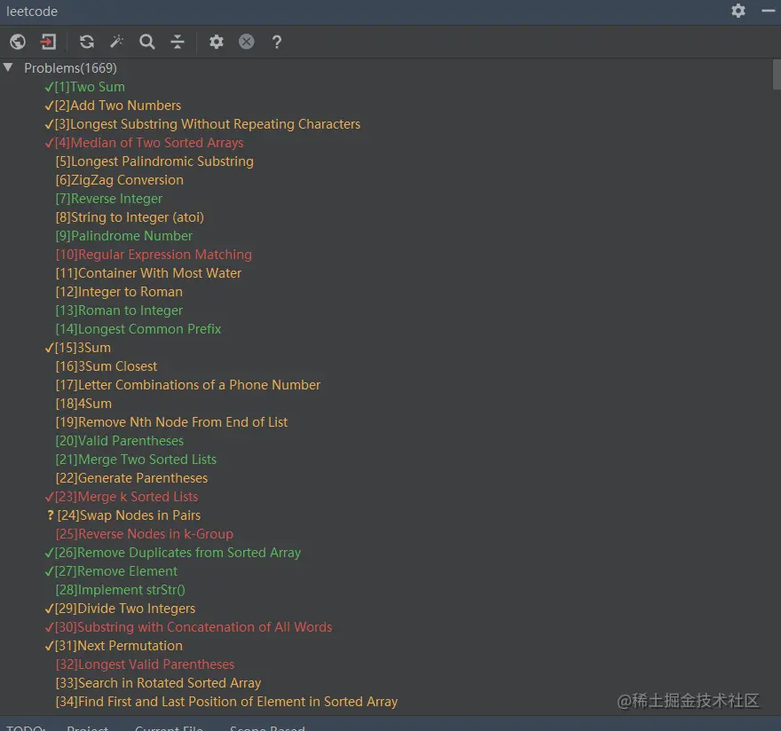This screenshot has height=731, width=781.
Task: Collapse the Problems(1669) tree node
Action: pyautogui.click(x=8, y=67)
